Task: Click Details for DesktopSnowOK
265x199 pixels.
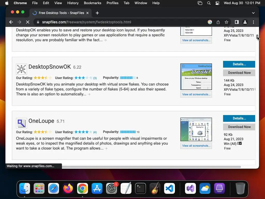Action: pyautogui.click(x=239, y=64)
